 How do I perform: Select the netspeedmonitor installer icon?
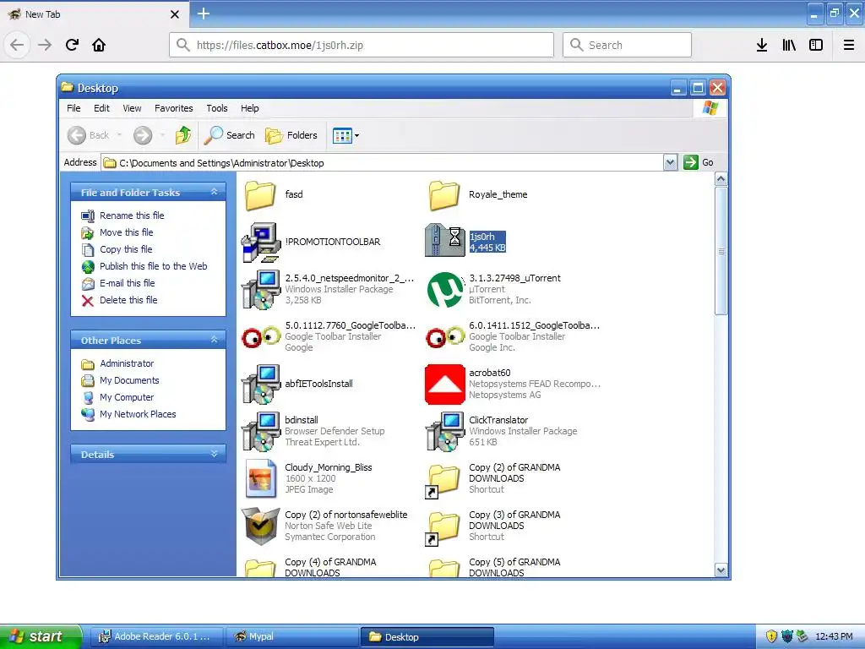coord(261,289)
